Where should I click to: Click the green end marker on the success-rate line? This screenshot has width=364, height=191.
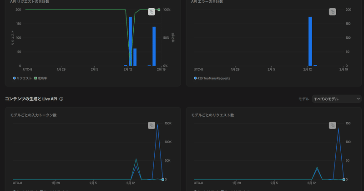coord(159,10)
